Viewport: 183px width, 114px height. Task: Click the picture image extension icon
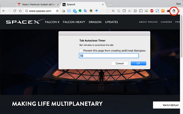pos(146,11)
